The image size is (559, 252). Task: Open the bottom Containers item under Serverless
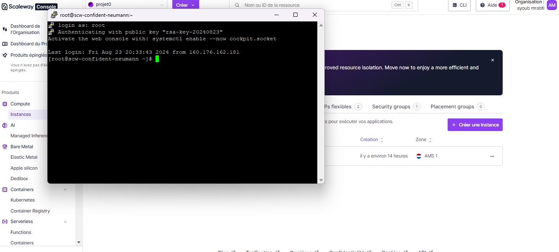(22, 243)
